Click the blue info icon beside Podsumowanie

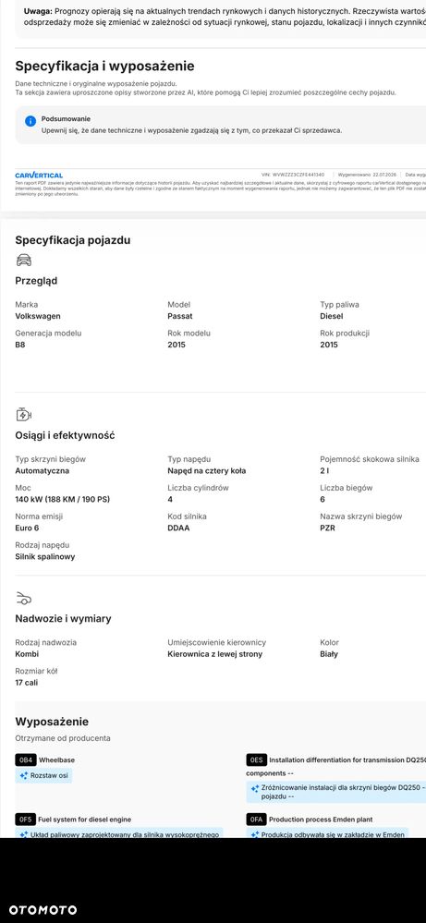(x=30, y=121)
